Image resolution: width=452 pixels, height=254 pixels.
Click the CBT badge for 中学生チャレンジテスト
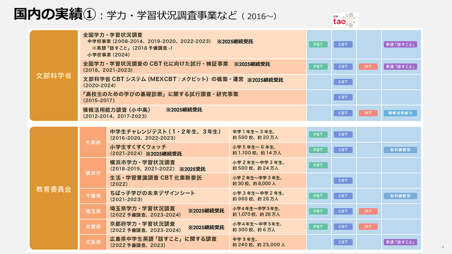(x=343, y=134)
